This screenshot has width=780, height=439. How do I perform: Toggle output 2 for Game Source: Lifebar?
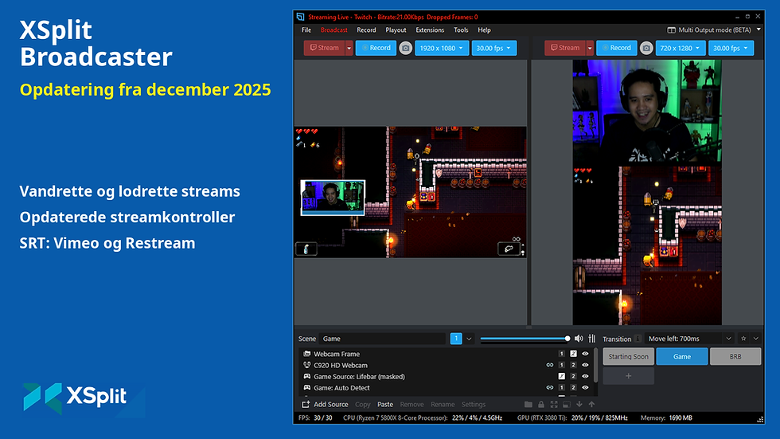point(573,377)
